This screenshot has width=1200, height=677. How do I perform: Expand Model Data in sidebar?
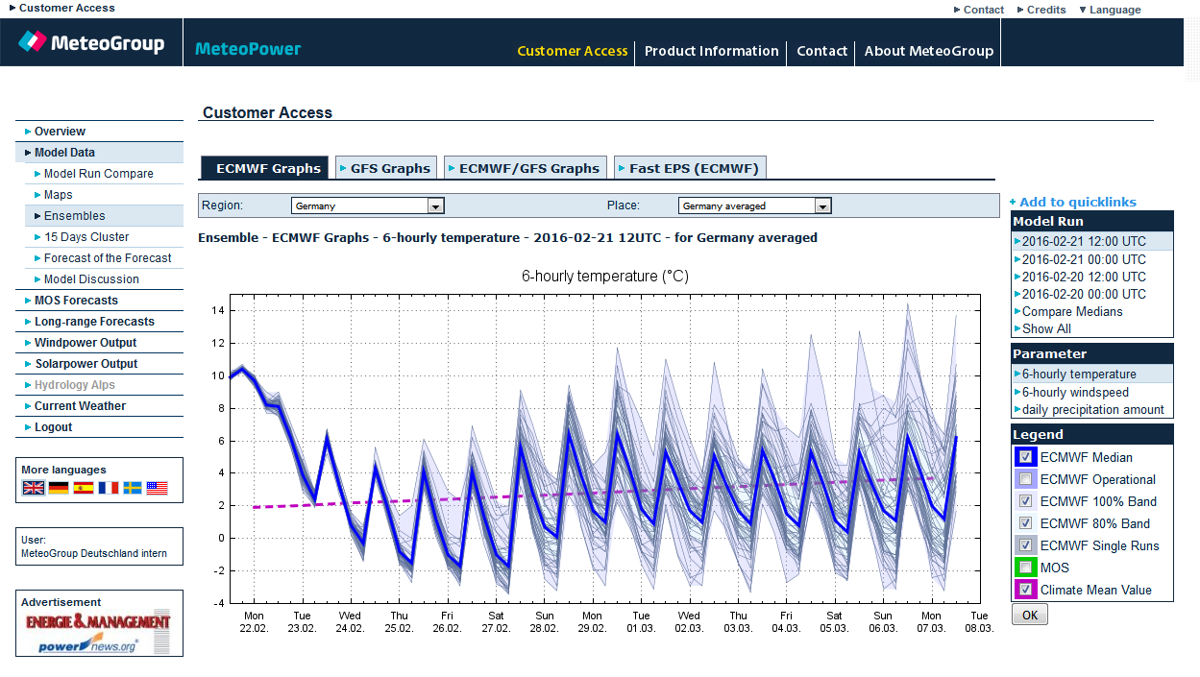click(99, 153)
